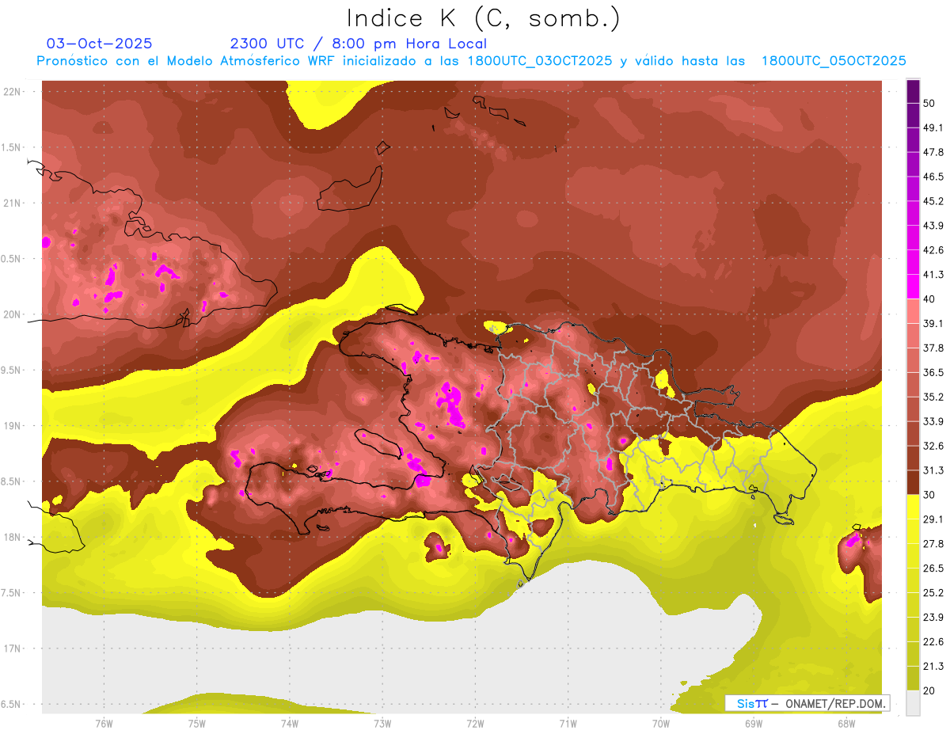
Task: Pick the bright yellow colorbar segment between 29.1 and 30
Action: (x=913, y=507)
